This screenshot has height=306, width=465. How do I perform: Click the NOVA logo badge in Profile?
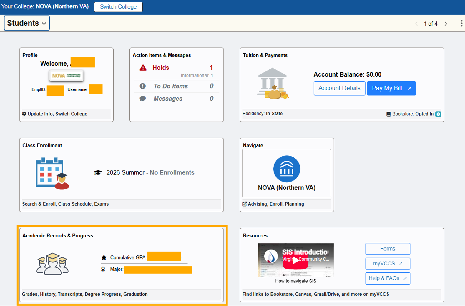point(66,76)
